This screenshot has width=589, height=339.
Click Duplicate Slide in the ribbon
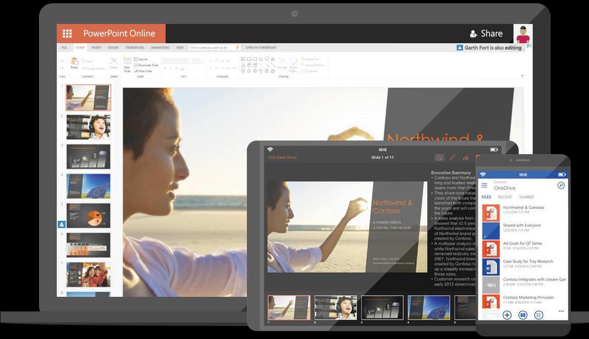pos(146,65)
